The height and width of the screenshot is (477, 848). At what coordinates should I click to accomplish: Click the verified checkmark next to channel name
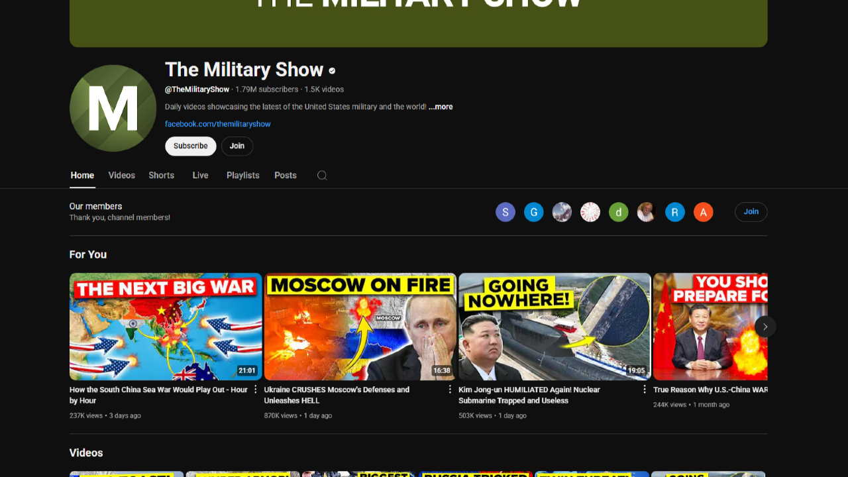332,70
